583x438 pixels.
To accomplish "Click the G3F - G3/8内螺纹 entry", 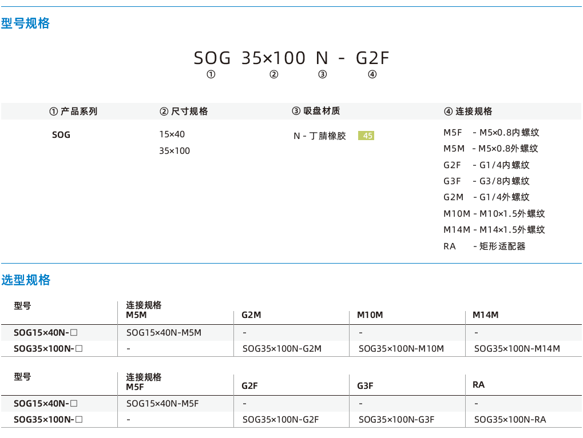I will [x=486, y=181].
